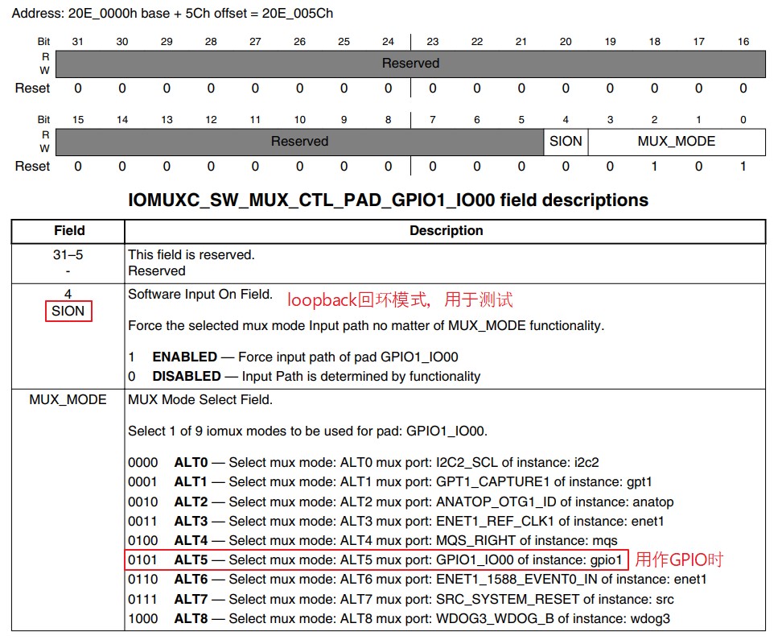Click the lower Reserved bits 15-5 block

[x=300, y=142]
